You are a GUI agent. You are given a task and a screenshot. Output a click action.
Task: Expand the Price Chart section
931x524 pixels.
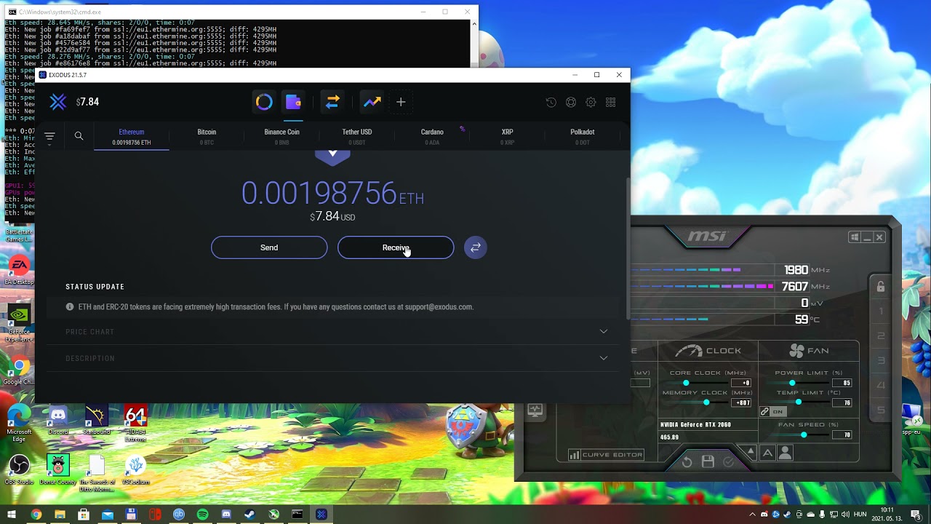(603, 332)
